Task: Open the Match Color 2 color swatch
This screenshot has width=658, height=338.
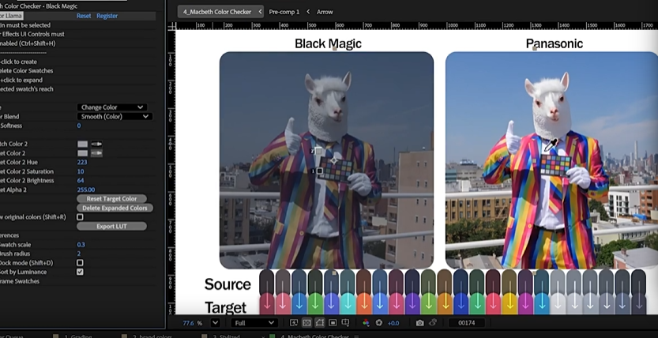Action: click(83, 144)
